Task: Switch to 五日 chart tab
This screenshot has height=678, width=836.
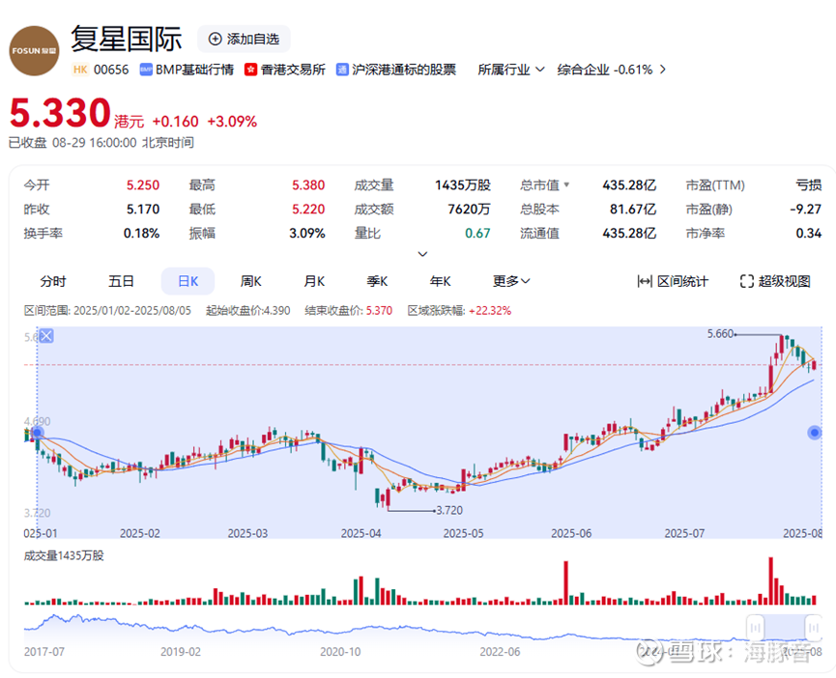Action: tap(121, 281)
